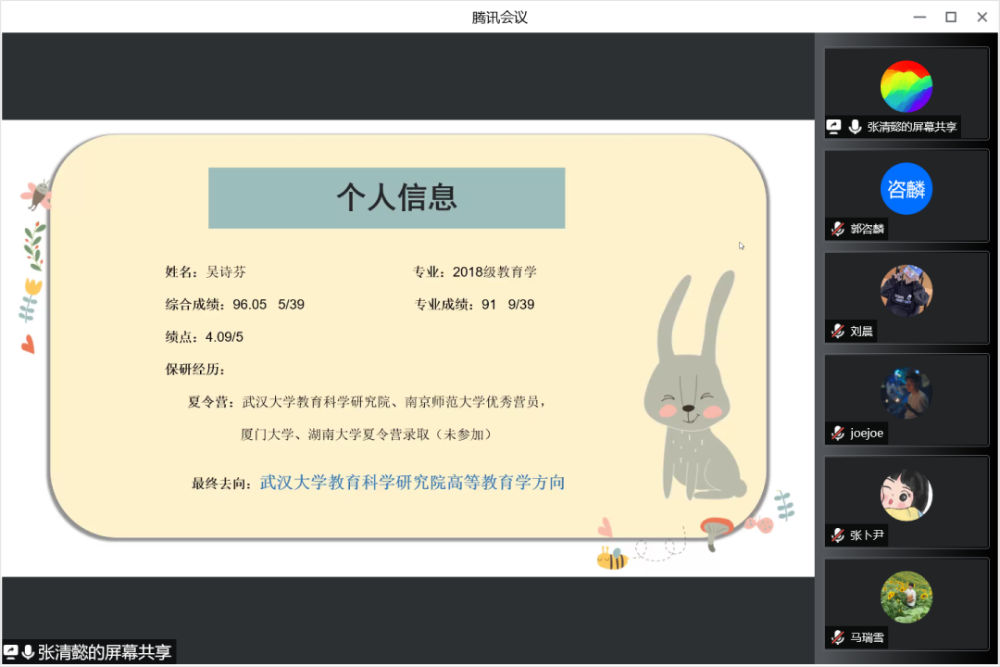Click the screen-share icon in the bottom-left label
The image size is (1000, 667).
pos(11,652)
